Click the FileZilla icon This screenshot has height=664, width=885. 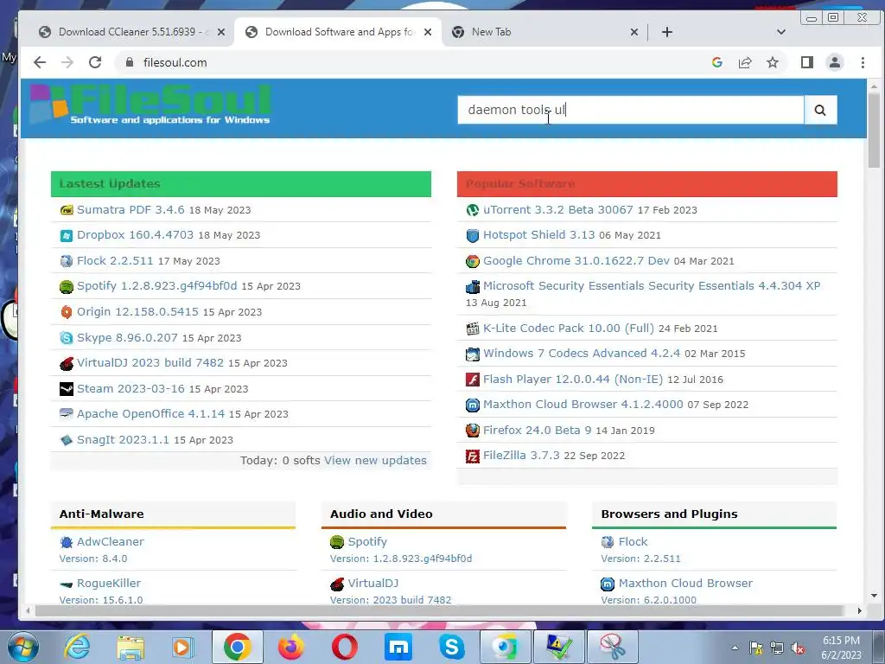(473, 456)
